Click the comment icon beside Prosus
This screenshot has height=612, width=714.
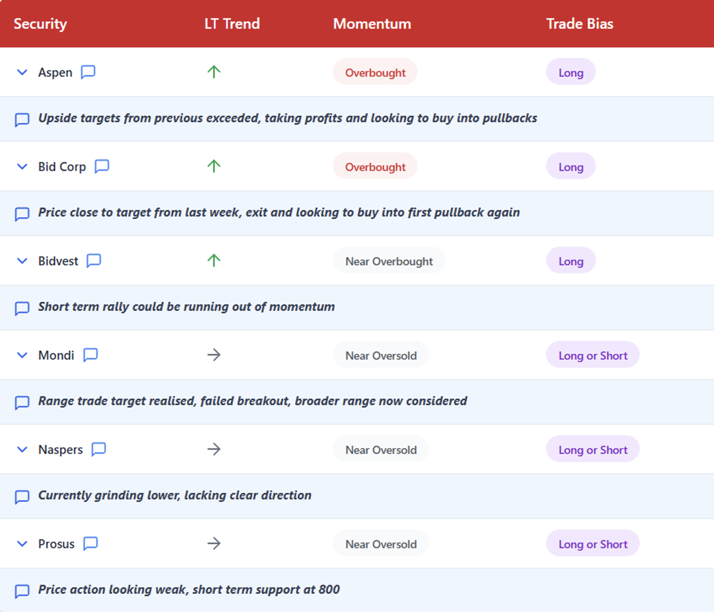(91, 544)
